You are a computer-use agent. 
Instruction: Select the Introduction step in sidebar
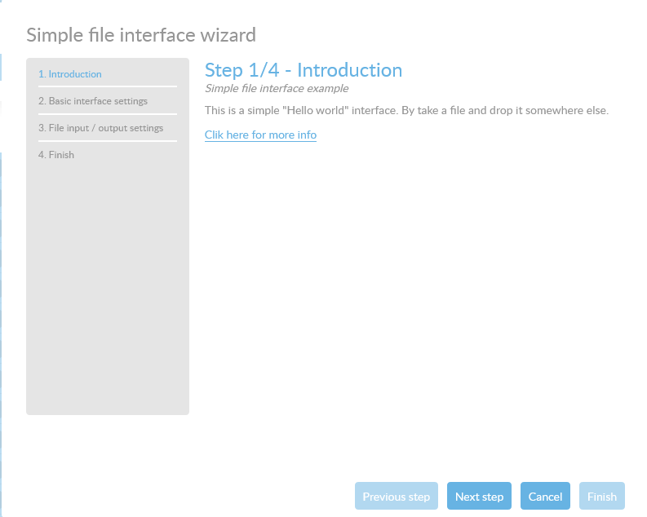(70, 74)
